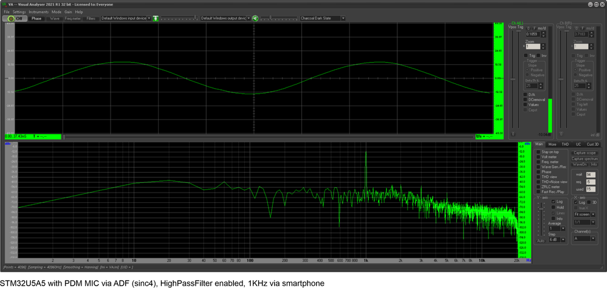Viewport: 607px width, 288px height.
Task: Click the Phase toolbar button
Action: (x=36, y=18)
